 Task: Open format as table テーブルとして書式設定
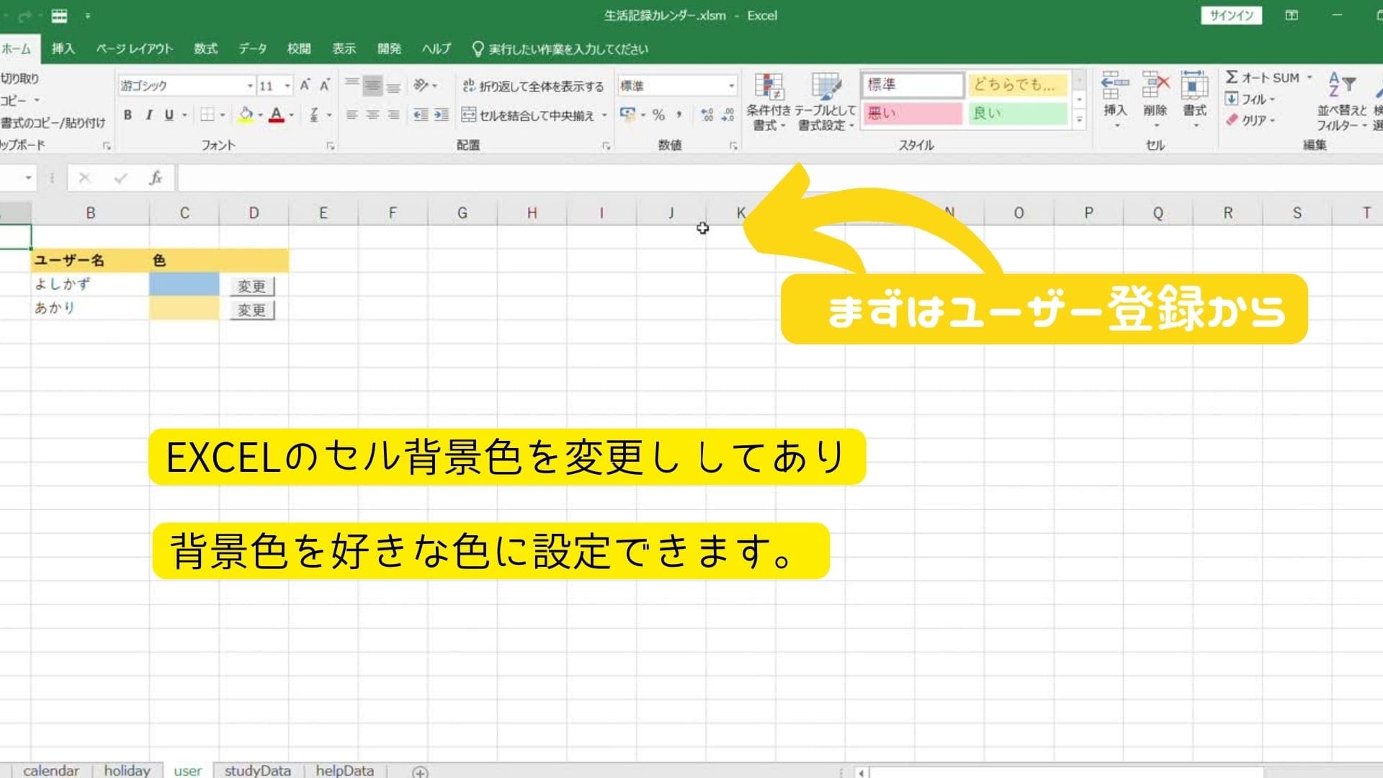click(x=825, y=102)
